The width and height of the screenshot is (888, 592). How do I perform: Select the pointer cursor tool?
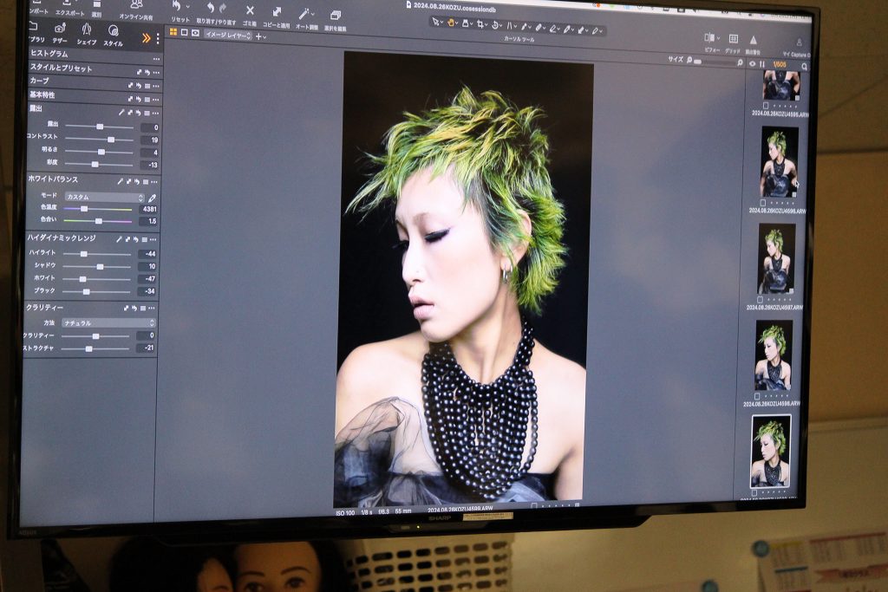click(x=435, y=22)
